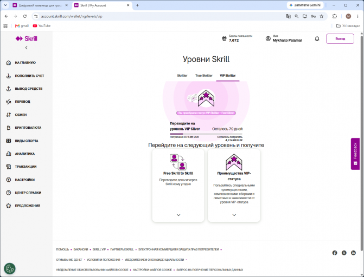Click the address bar URL
The width and height of the screenshot is (364, 277).
click(x=72, y=16)
